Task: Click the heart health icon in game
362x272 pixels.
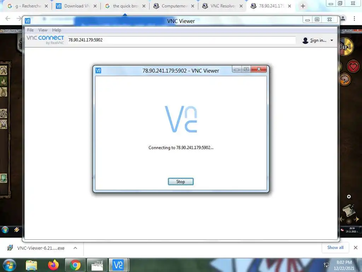Action: 353,67
